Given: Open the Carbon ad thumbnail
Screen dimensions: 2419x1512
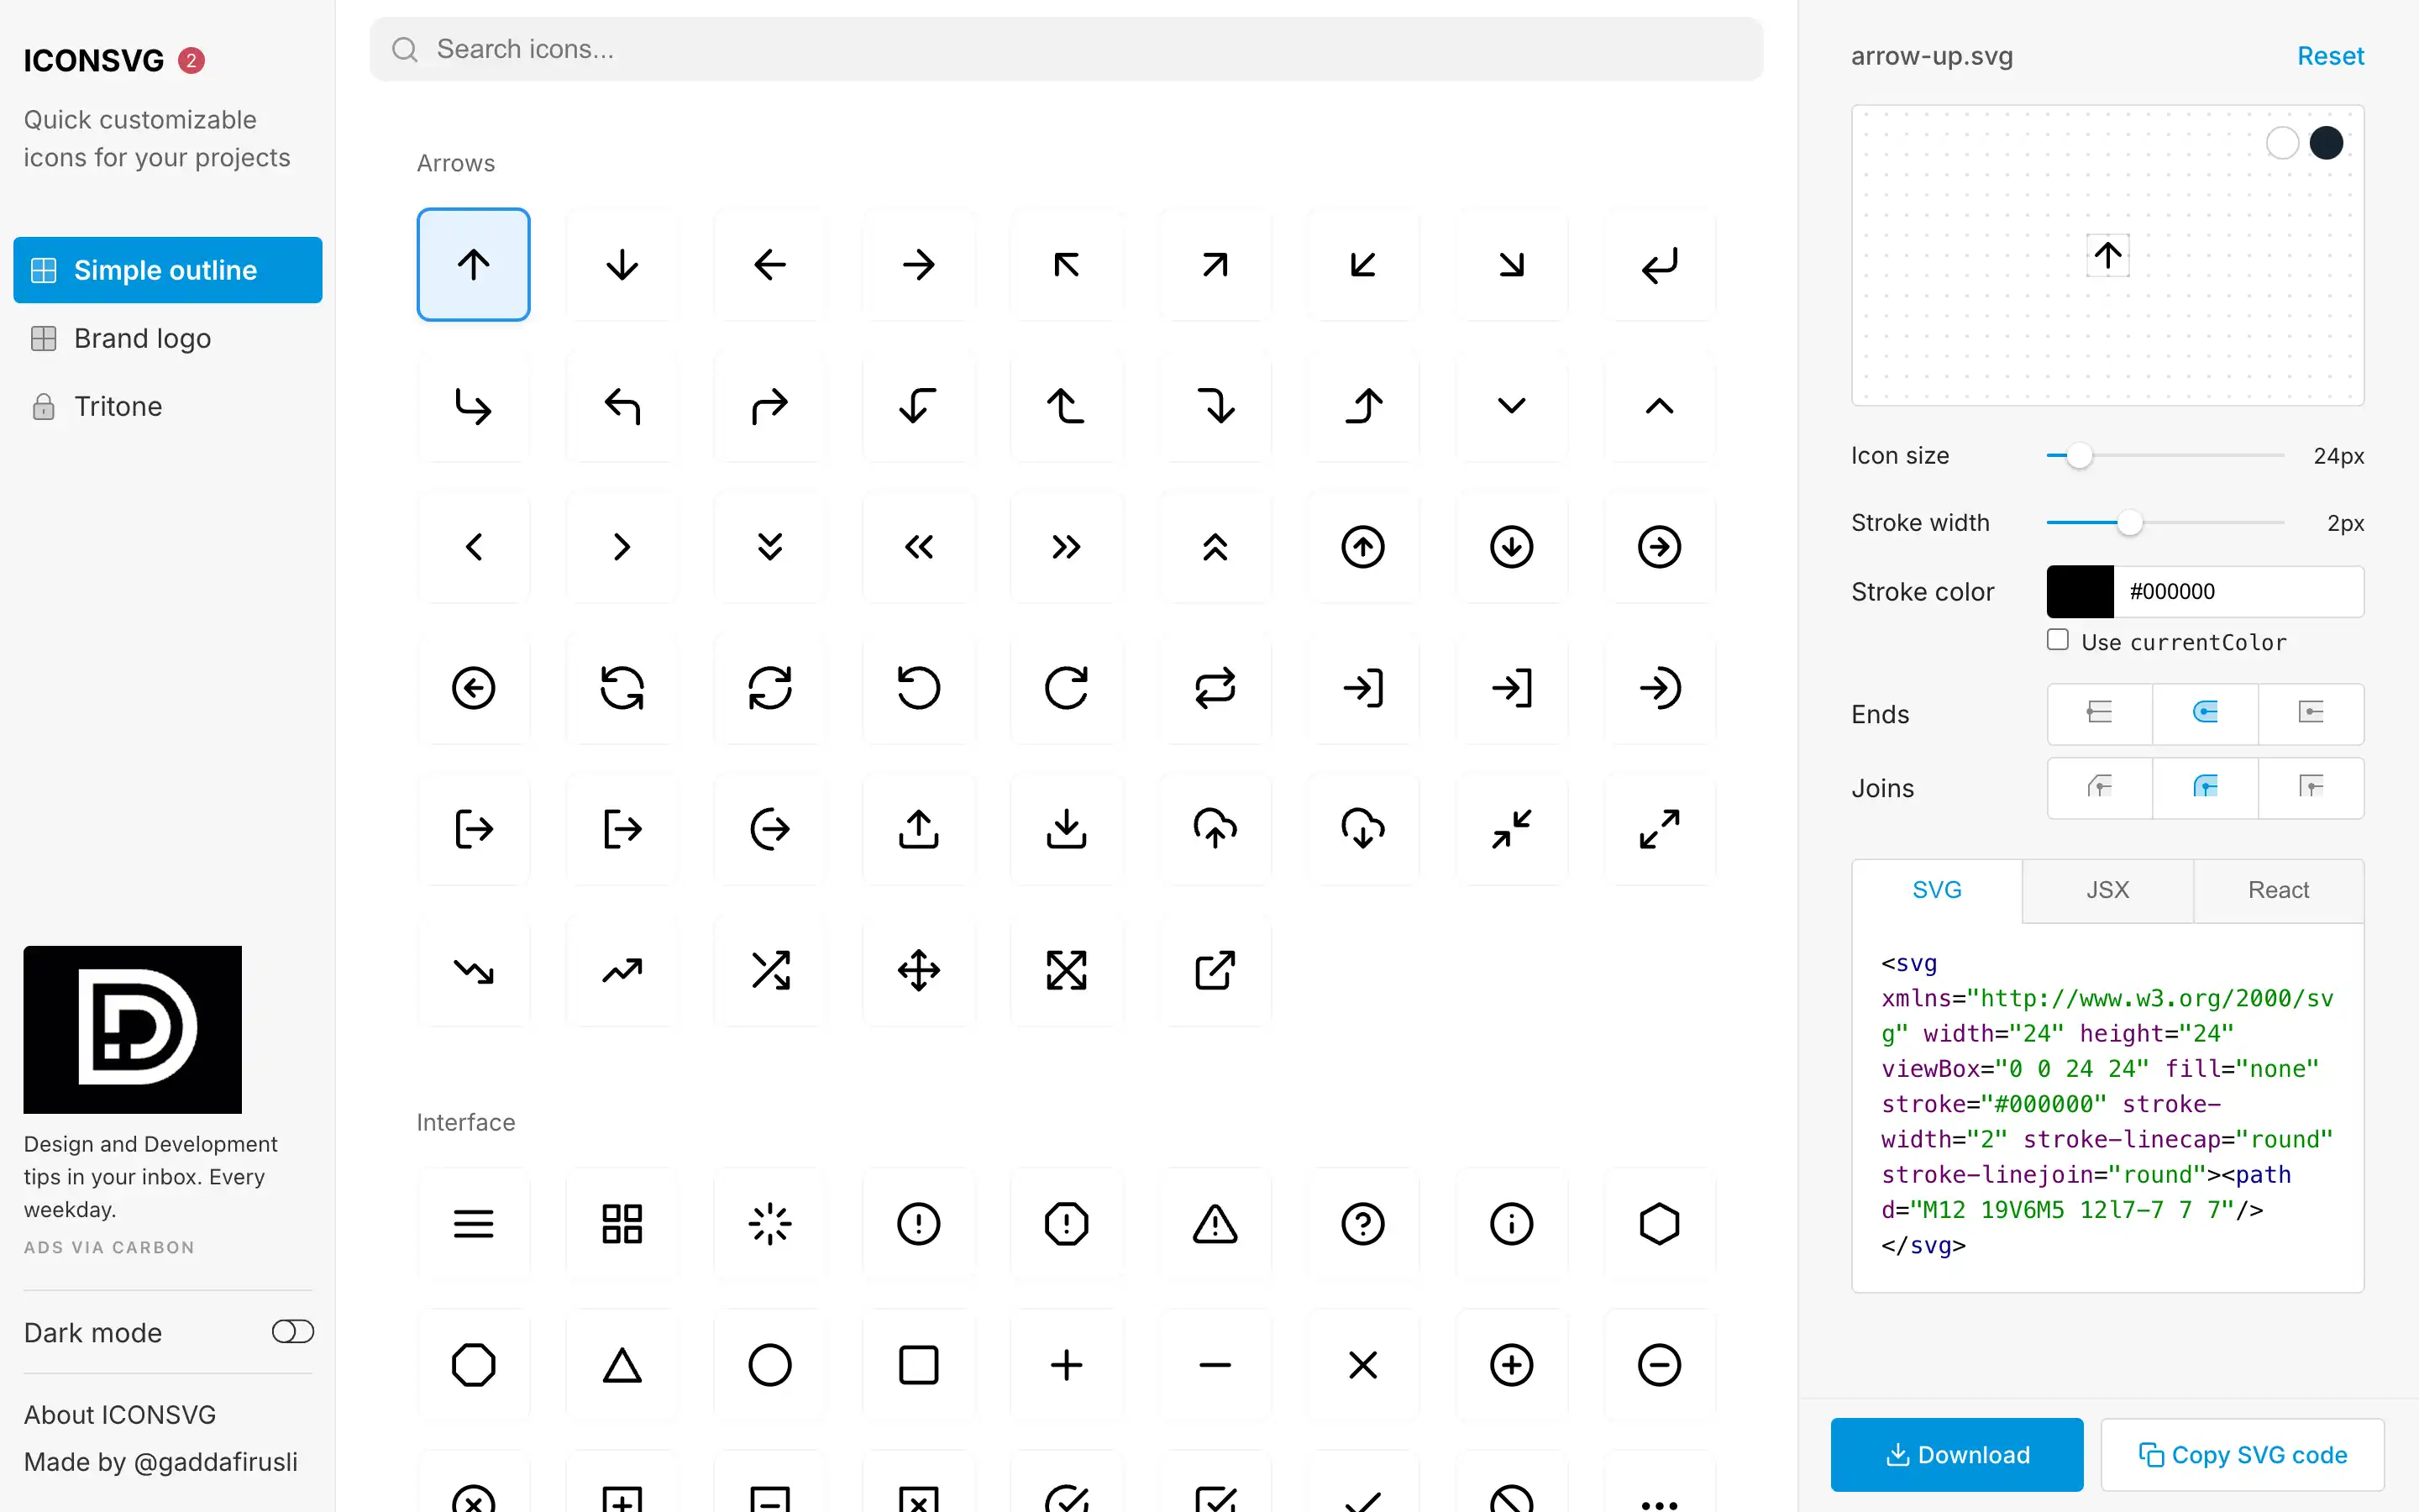Looking at the screenshot, I should (133, 1029).
